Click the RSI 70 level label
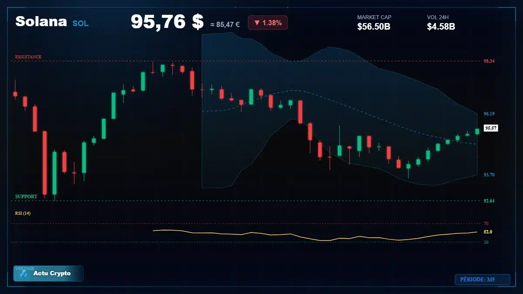 486,223
